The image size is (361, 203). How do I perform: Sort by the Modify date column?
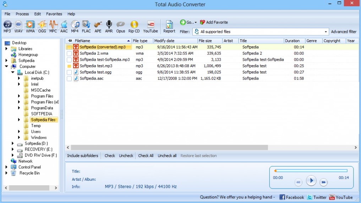point(175,41)
